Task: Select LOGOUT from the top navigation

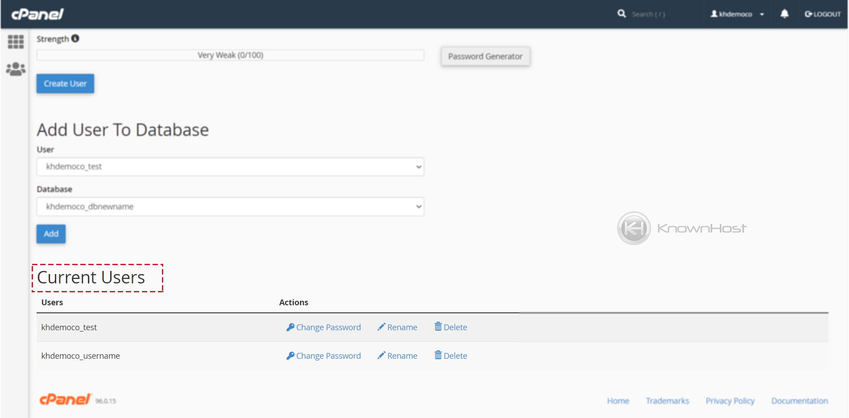Action: point(822,14)
